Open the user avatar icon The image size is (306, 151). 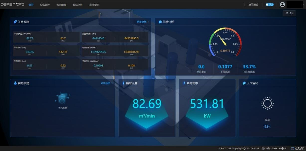282,4
